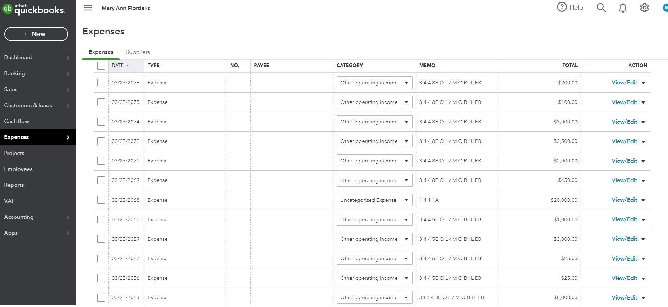668x307 pixels.
Task: Click the user profile avatar
Action: click(665, 8)
